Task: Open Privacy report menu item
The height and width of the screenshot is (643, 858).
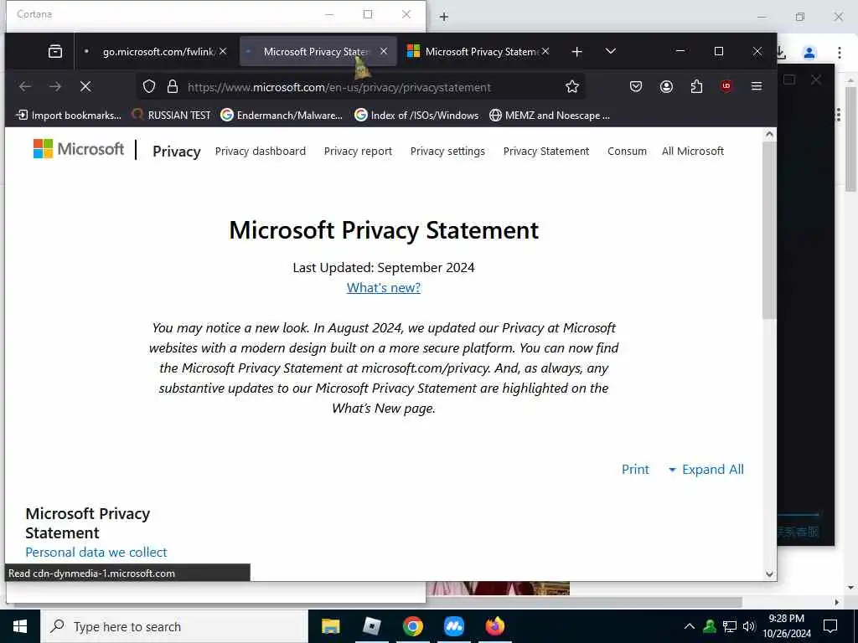Action: pyautogui.click(x=358, y=151)
